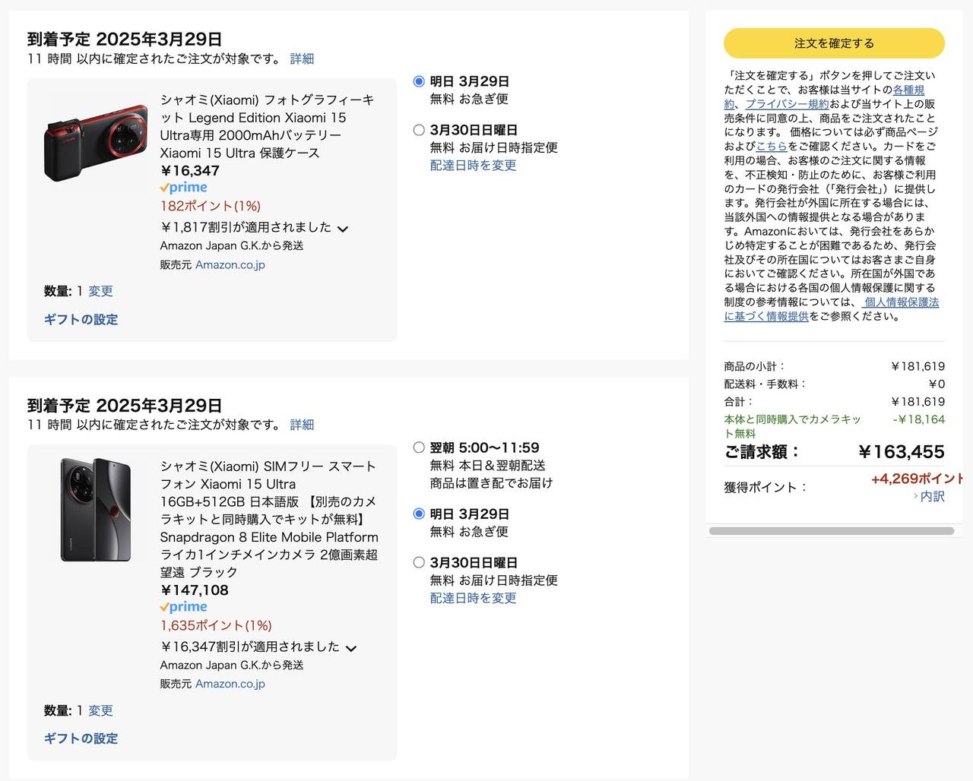The image size is (973, 781).
Task: Expand the 内訳 points breakdown
Action: click(x=931, y=496)
